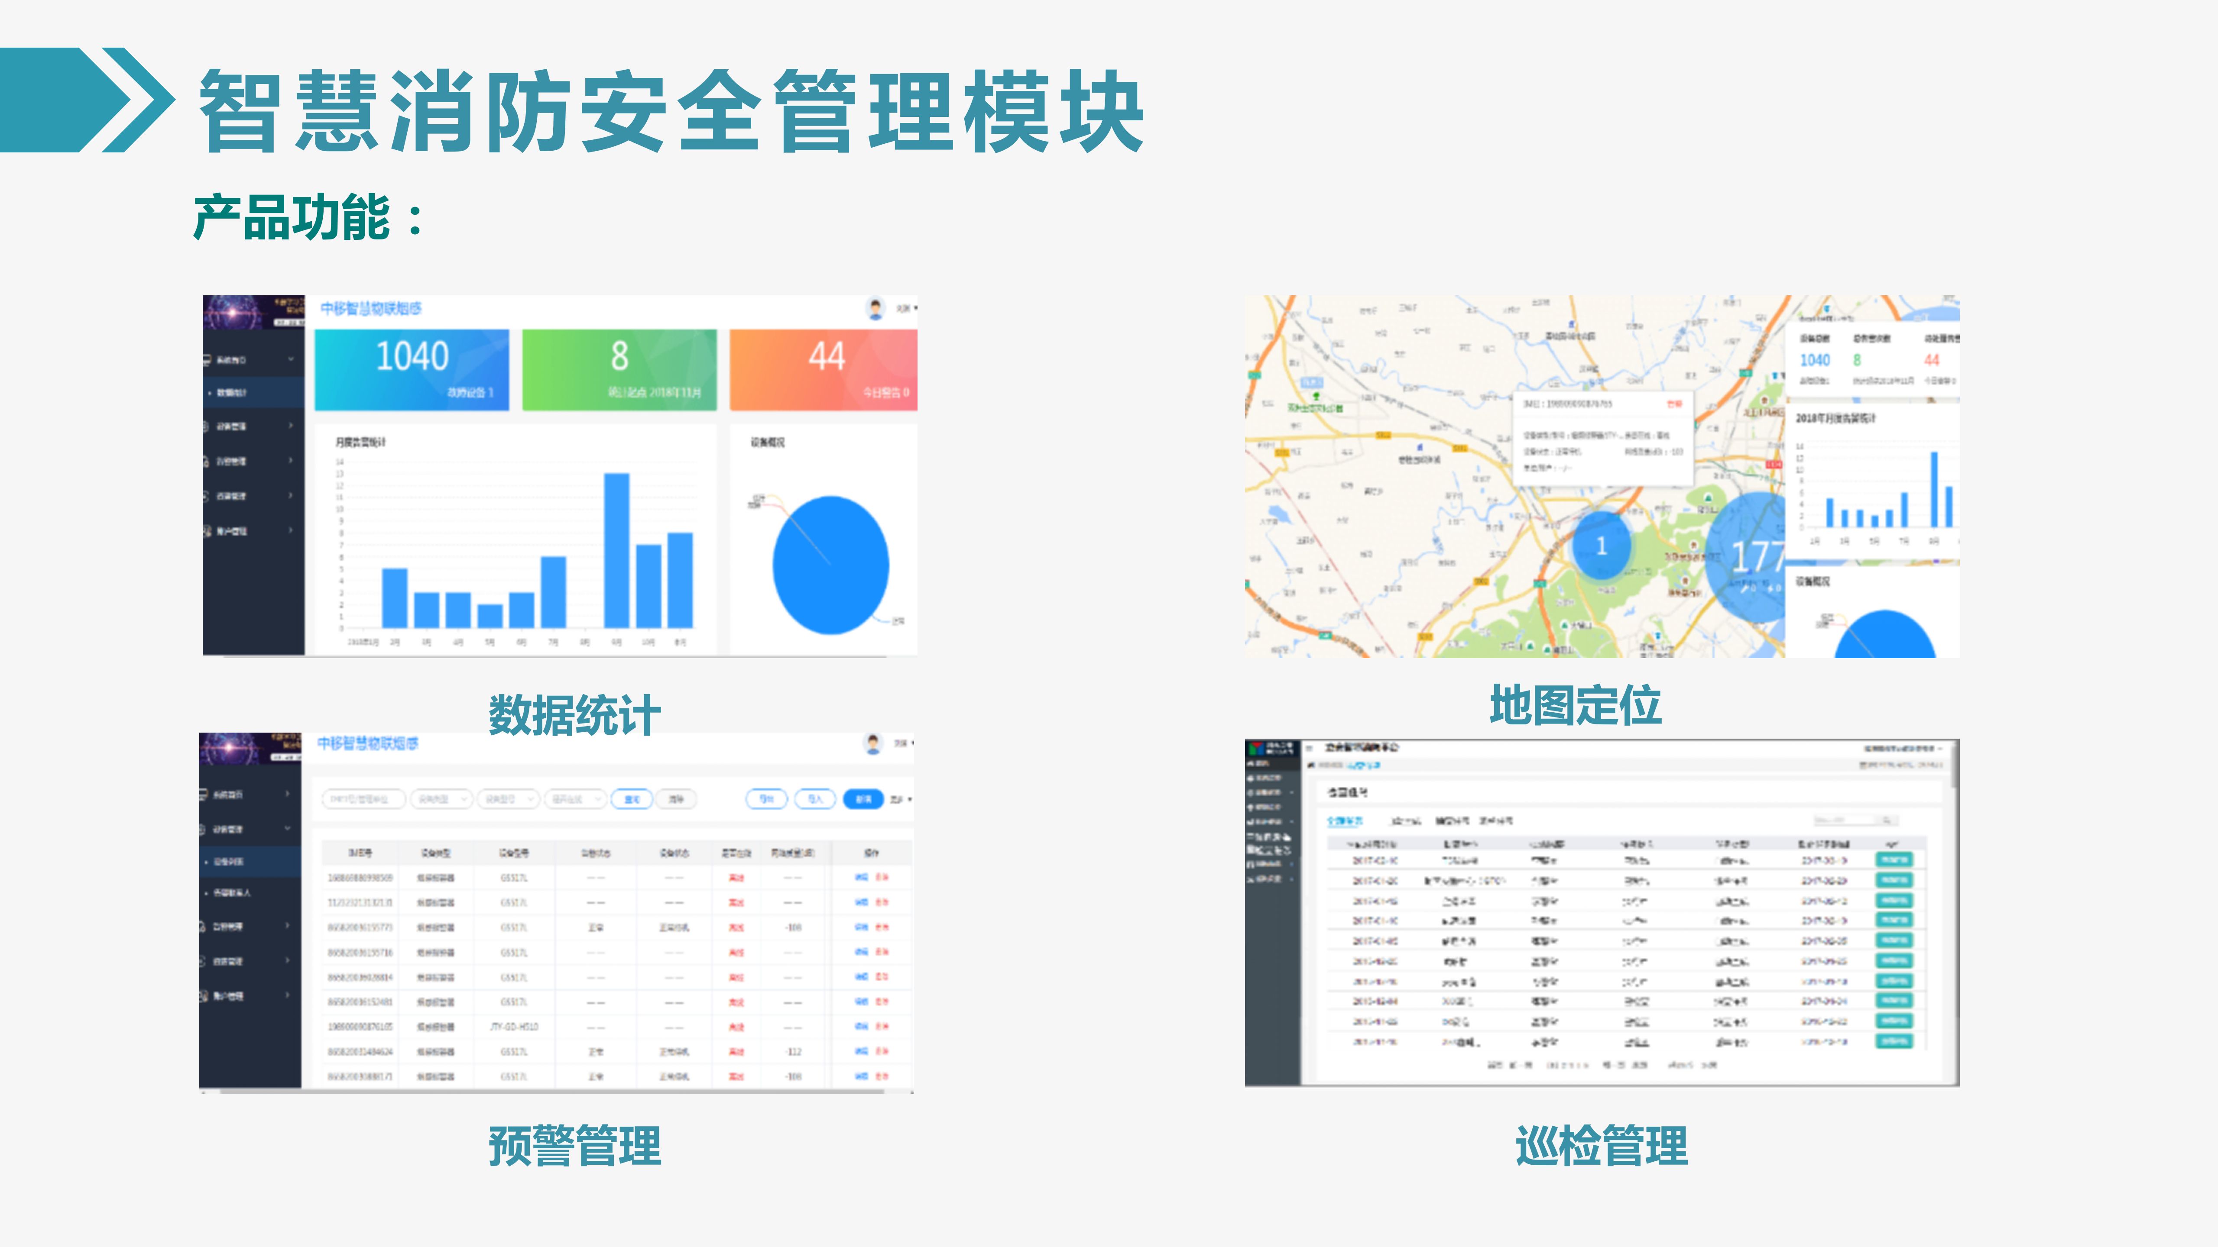Click the 导出 export button

tap(766, 799)
